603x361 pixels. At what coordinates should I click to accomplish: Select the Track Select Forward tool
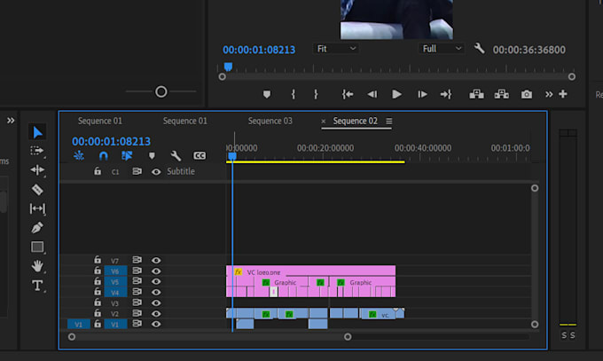37,151
